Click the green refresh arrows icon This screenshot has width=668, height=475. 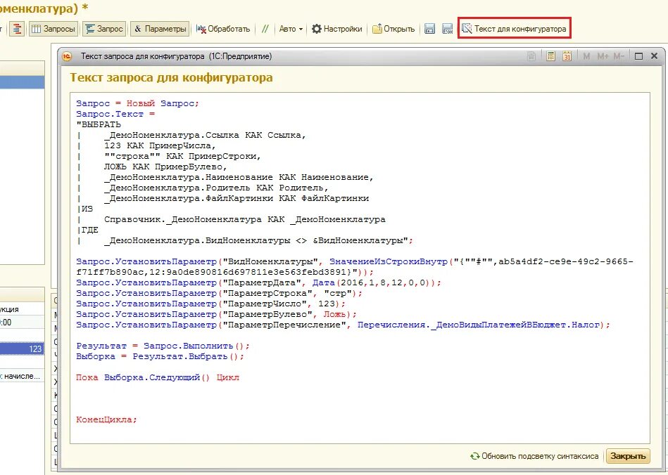point(475,456)
